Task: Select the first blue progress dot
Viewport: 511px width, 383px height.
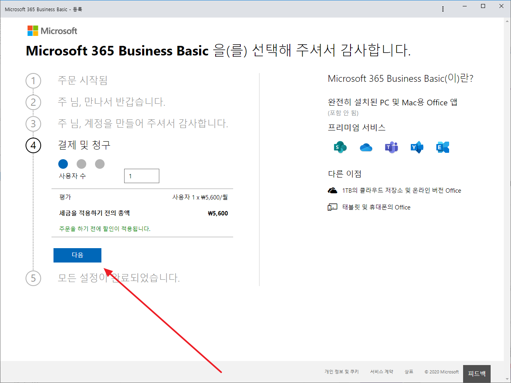Action: (x=63, y=164)
